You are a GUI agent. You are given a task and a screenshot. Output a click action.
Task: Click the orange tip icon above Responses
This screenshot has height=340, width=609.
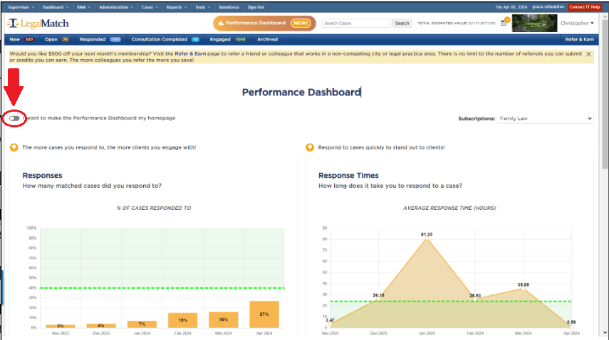(14, 148)
